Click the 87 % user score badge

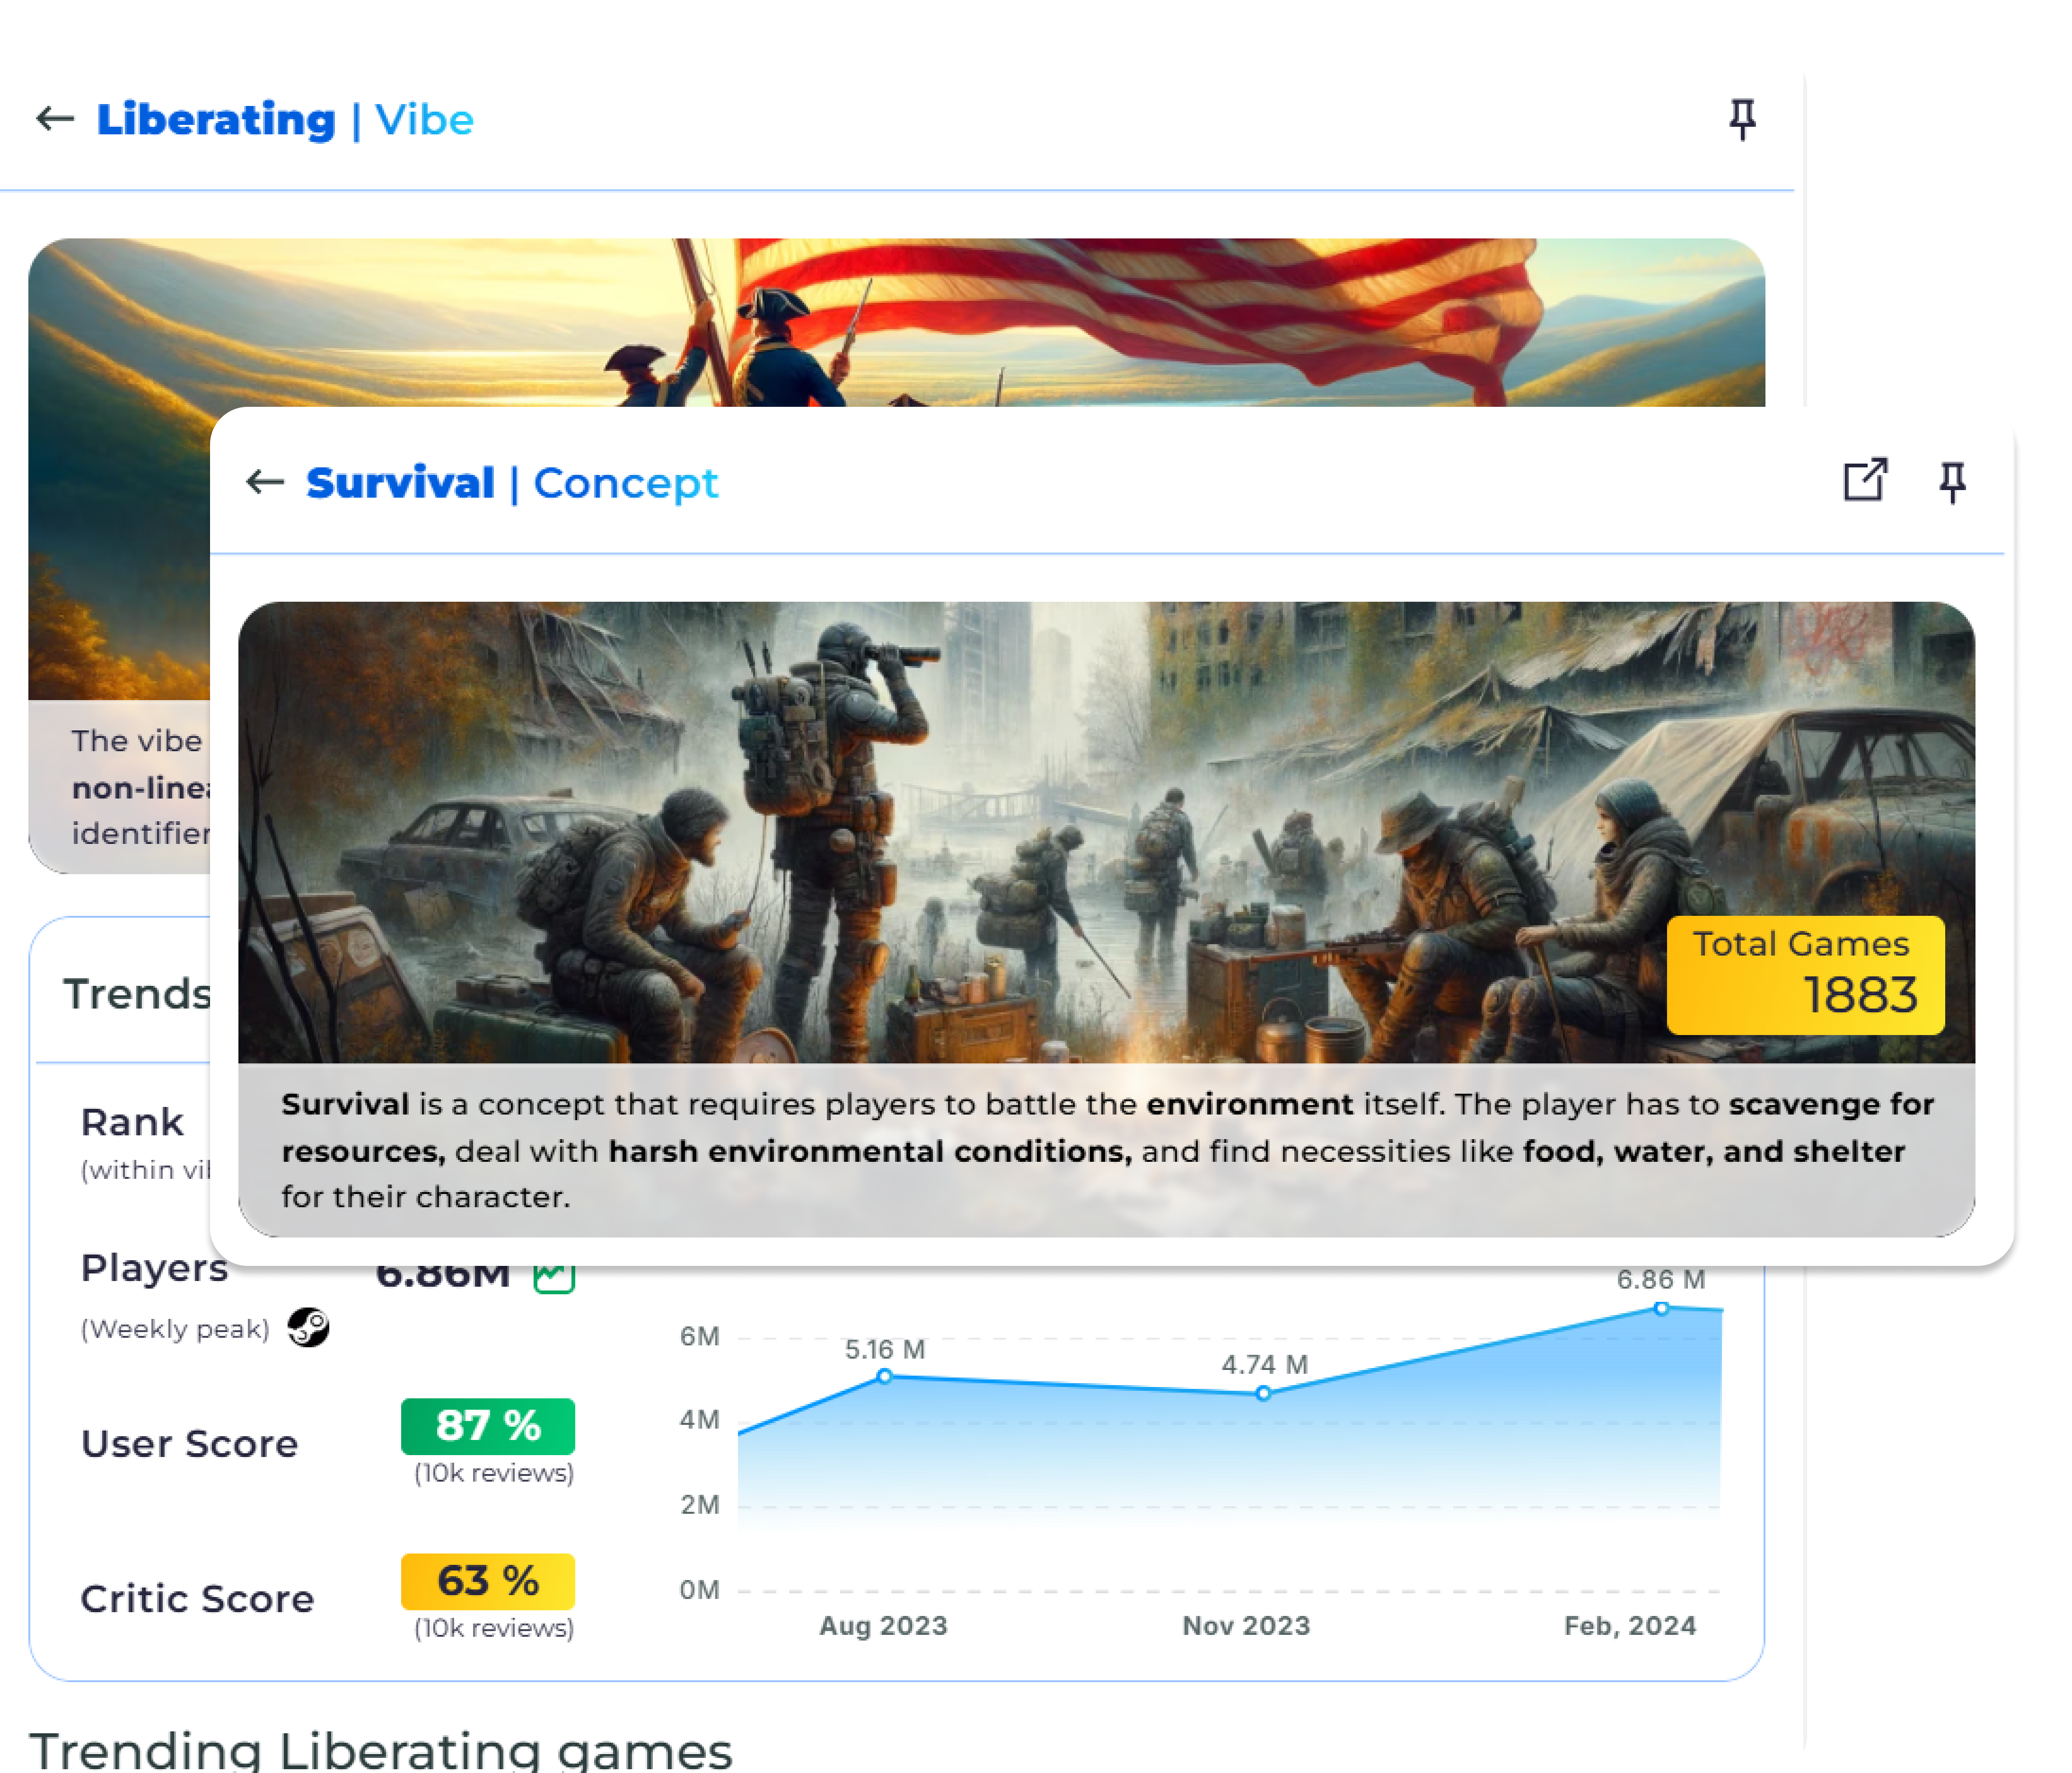tap(488, 1425)
